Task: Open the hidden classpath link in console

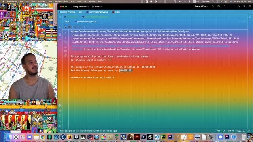Action: pos(150,46)
